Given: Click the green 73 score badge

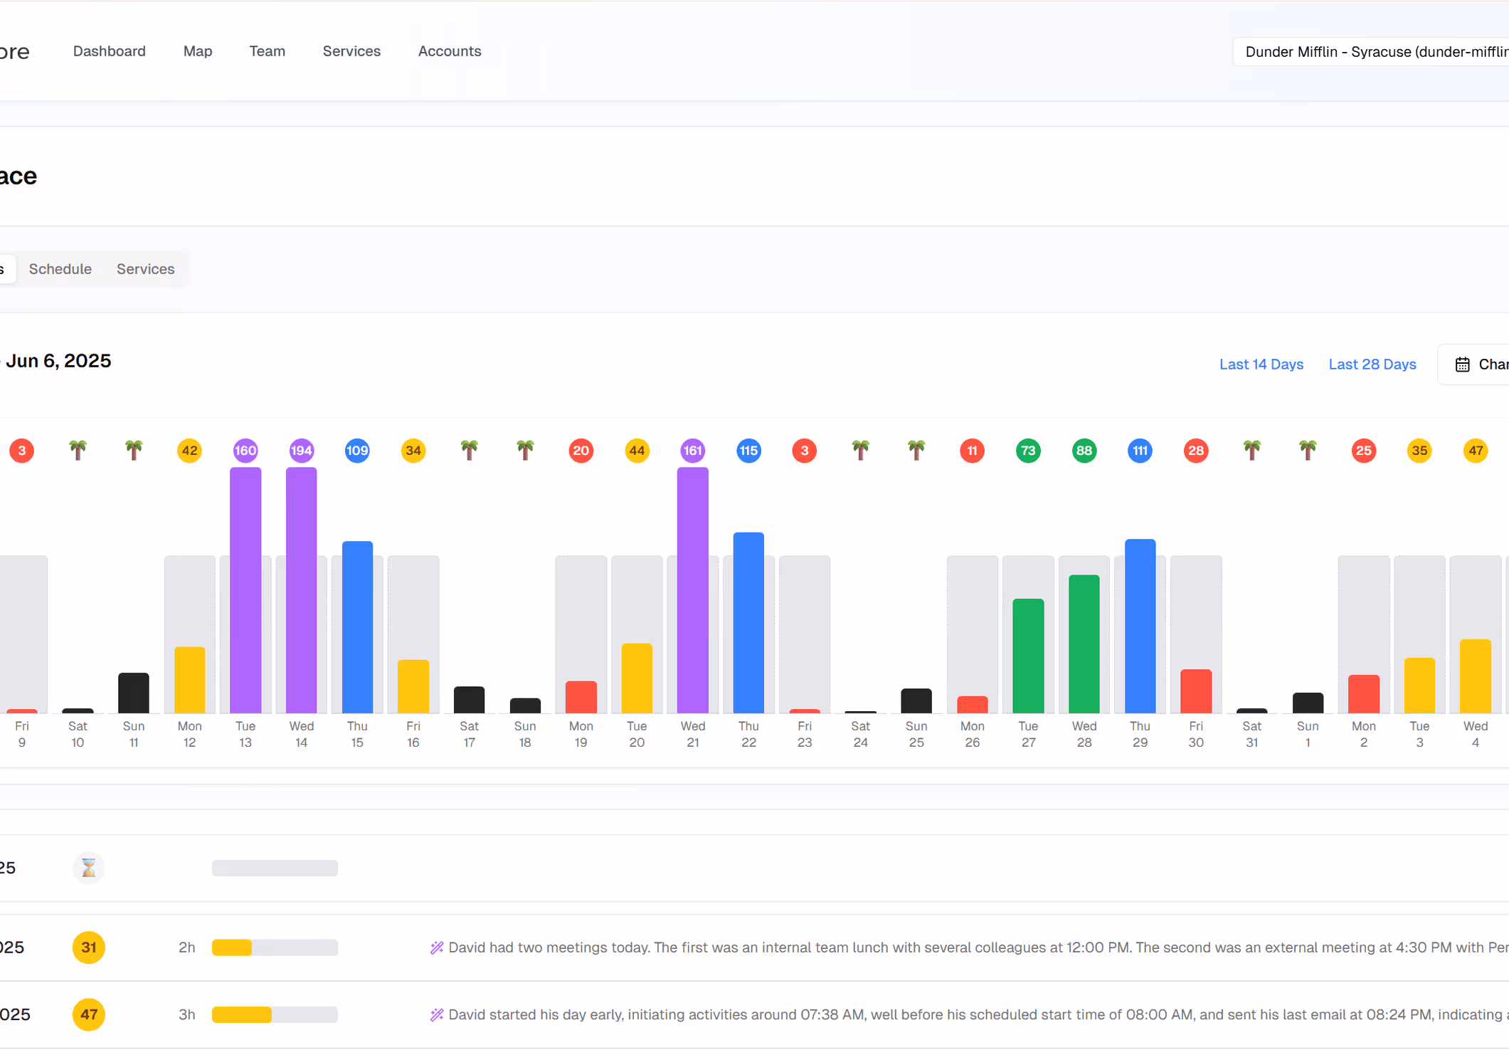Looking at the screenshot, I should click(x=1027, y=451).
